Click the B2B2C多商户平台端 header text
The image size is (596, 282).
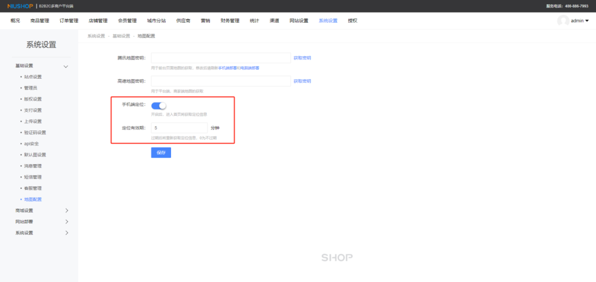[56, 6]
